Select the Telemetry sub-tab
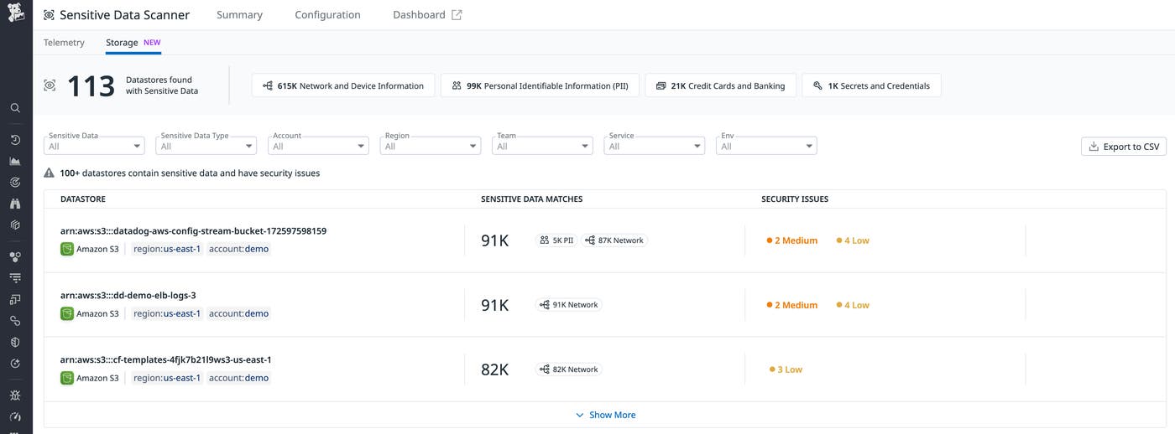 point(64,43)
